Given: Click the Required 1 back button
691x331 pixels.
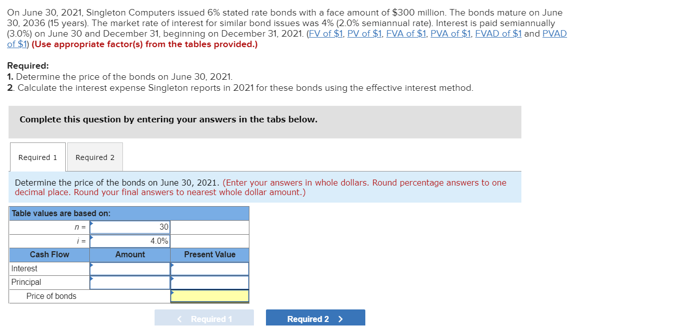Looking at the screenshot, I should [x=204, y=317].
